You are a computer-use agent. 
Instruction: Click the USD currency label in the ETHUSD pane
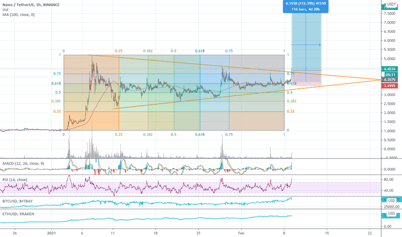click(391, 213)
